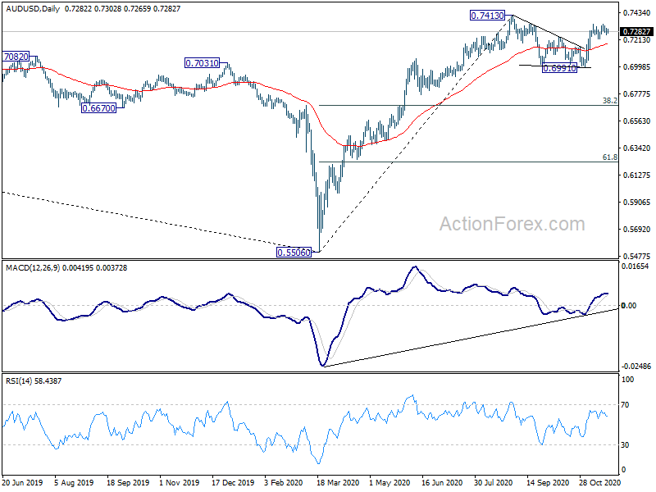Click the 0.74130 high price label
Image resolution: width=656 pixels, height=492 pixels.
tap(487, 16)
